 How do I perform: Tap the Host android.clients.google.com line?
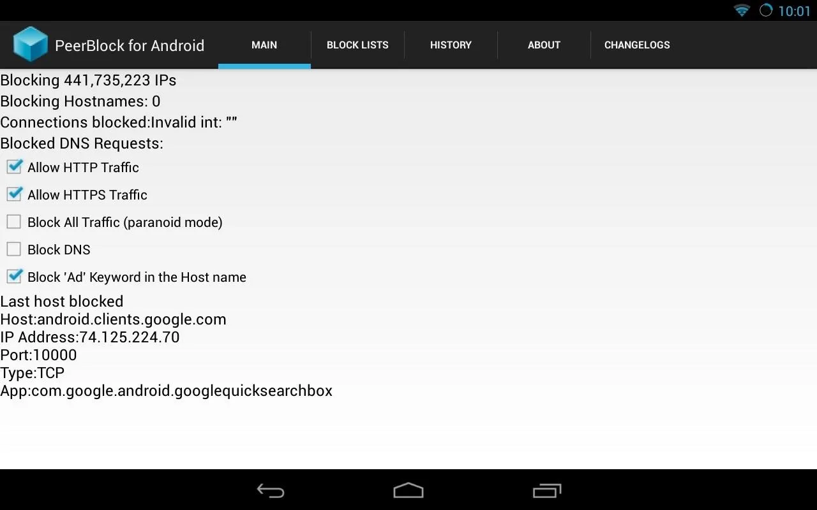click(114, 319)
